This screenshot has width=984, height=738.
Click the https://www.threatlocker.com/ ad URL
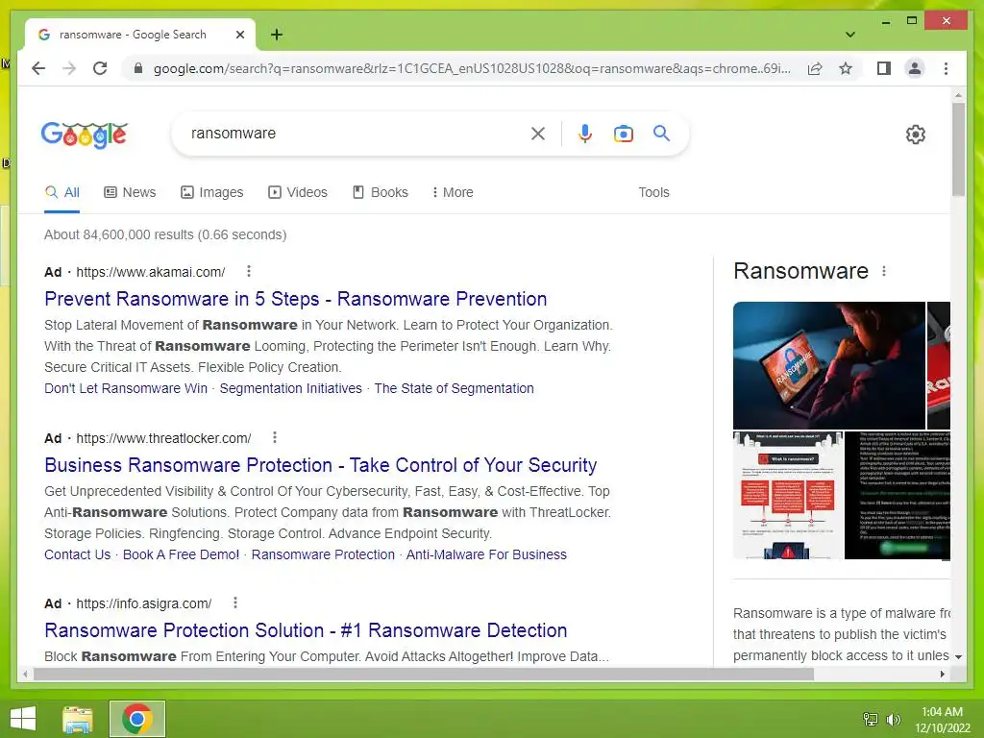pos(163,438)
